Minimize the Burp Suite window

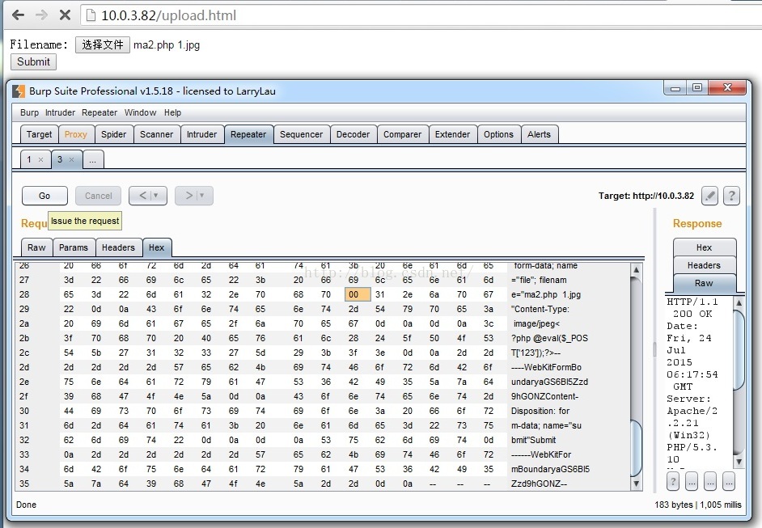(675, 88)
